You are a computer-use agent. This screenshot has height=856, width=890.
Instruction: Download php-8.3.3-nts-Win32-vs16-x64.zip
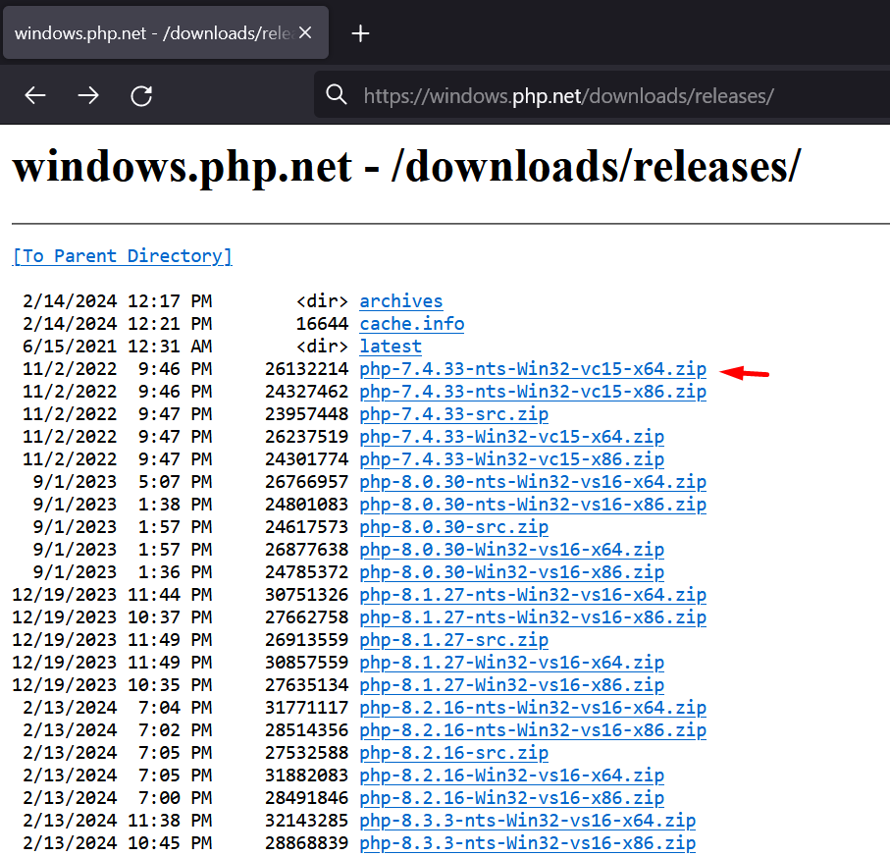[527, 821]
